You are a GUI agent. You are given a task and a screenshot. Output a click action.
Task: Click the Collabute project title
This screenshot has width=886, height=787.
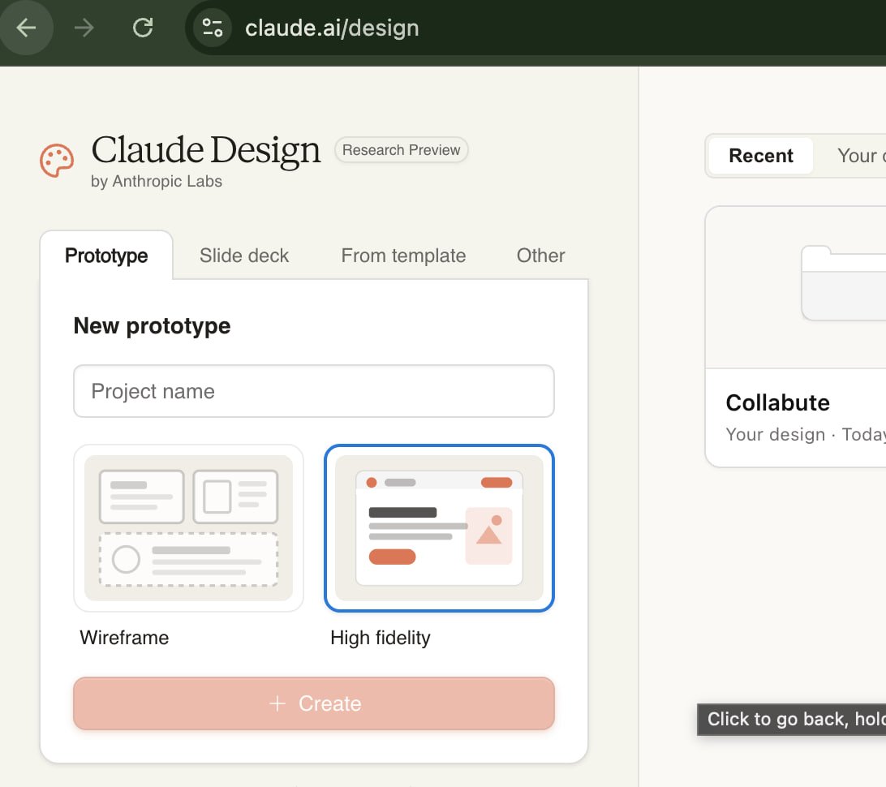click(x=777, y=402)
